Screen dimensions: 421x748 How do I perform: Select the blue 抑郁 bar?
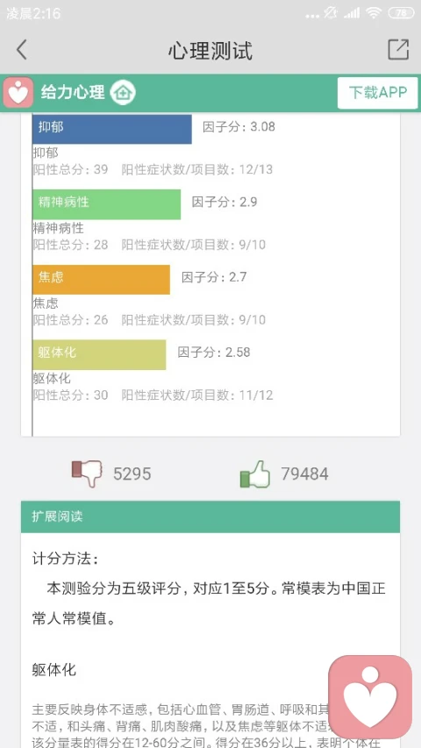point(112,129)
